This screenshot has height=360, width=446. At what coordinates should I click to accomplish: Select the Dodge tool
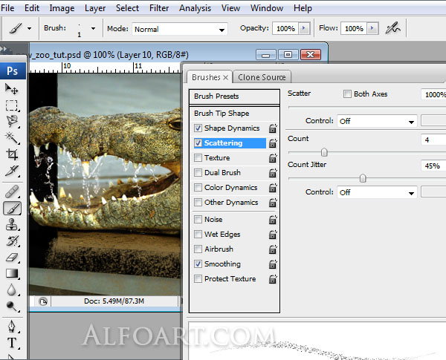click(x=12, y=307)
